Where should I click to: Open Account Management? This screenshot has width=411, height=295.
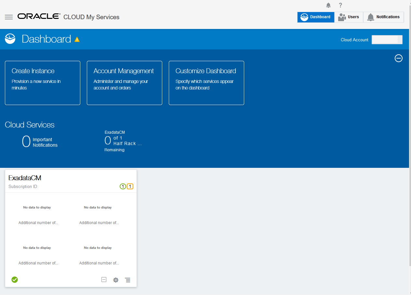[124, 83]
